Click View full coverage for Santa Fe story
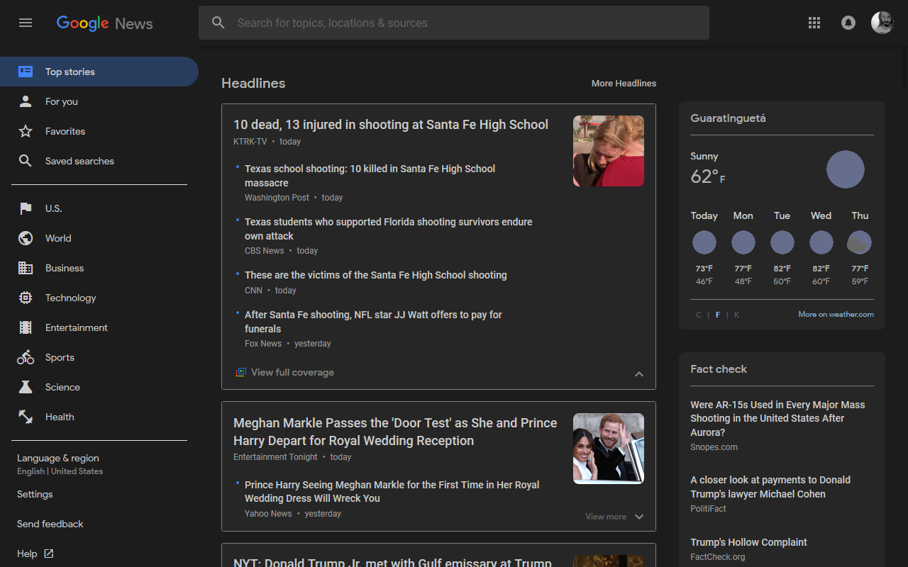908x567 pixels. click(292, 371)
